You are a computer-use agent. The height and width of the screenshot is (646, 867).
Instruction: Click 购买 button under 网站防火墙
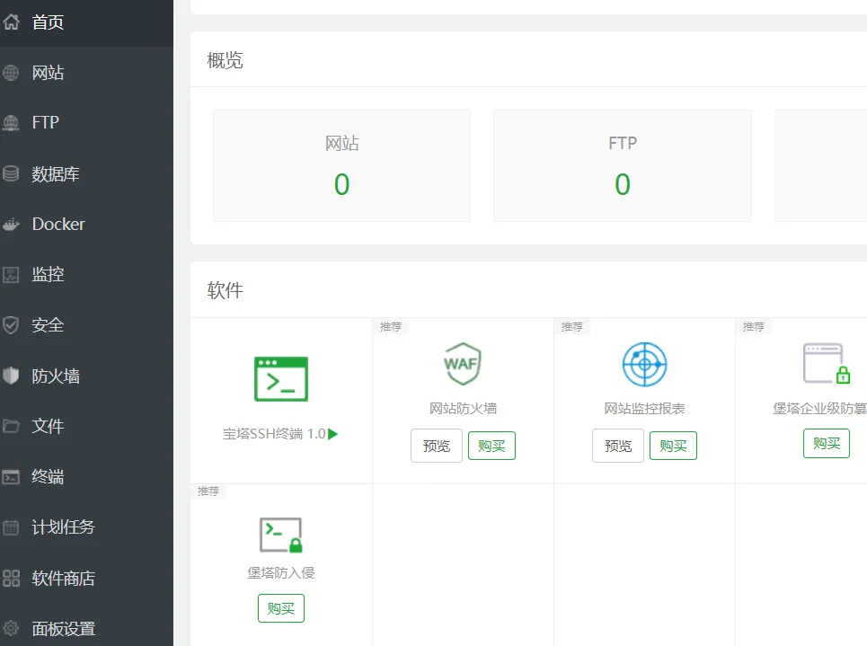pyautogui.click(x=491, y=446)
